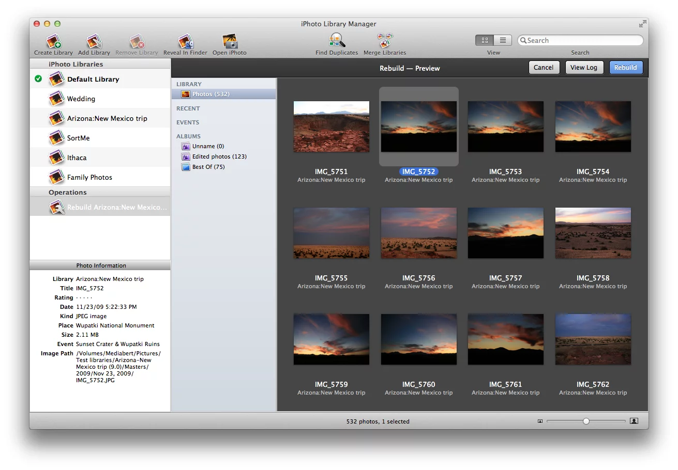This screenshot has width=678, height=470.
Task: Click the Create Library icon
Action: (53, 40)
